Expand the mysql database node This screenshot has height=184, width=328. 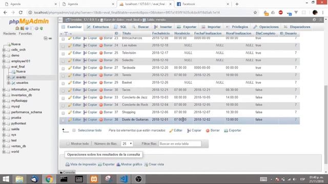(4, 107)
